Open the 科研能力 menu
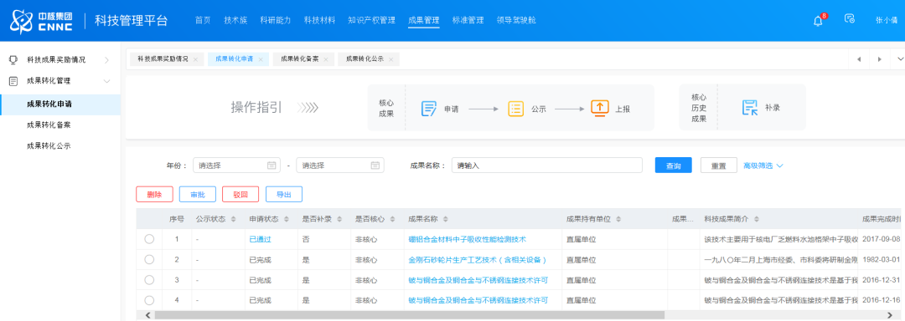905x321 pixels. (x=276, y=20)
